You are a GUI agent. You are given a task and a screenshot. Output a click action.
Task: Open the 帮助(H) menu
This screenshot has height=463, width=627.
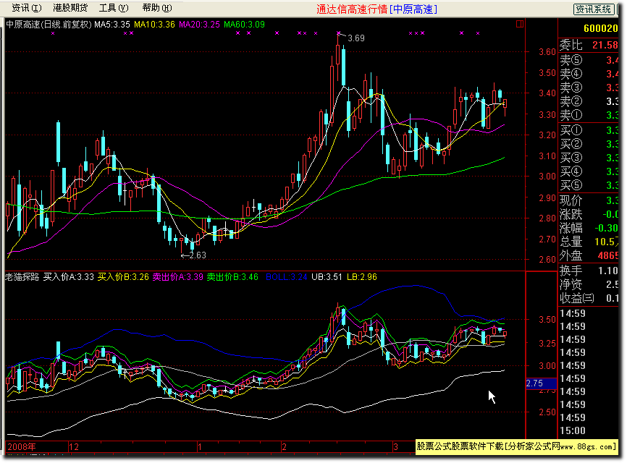[157, 8]
